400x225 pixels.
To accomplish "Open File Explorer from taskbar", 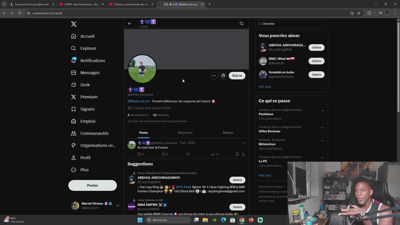I will pos(205,220).
